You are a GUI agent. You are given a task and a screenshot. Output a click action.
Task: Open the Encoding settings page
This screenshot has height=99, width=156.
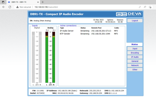click(x=135, y=53)
